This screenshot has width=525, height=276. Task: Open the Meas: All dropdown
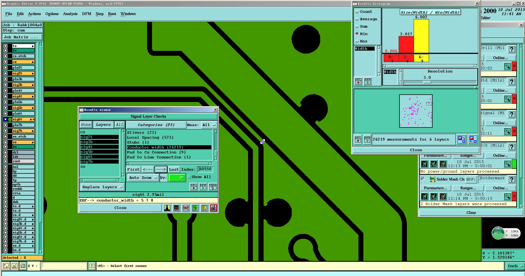(x=209, y=125)
